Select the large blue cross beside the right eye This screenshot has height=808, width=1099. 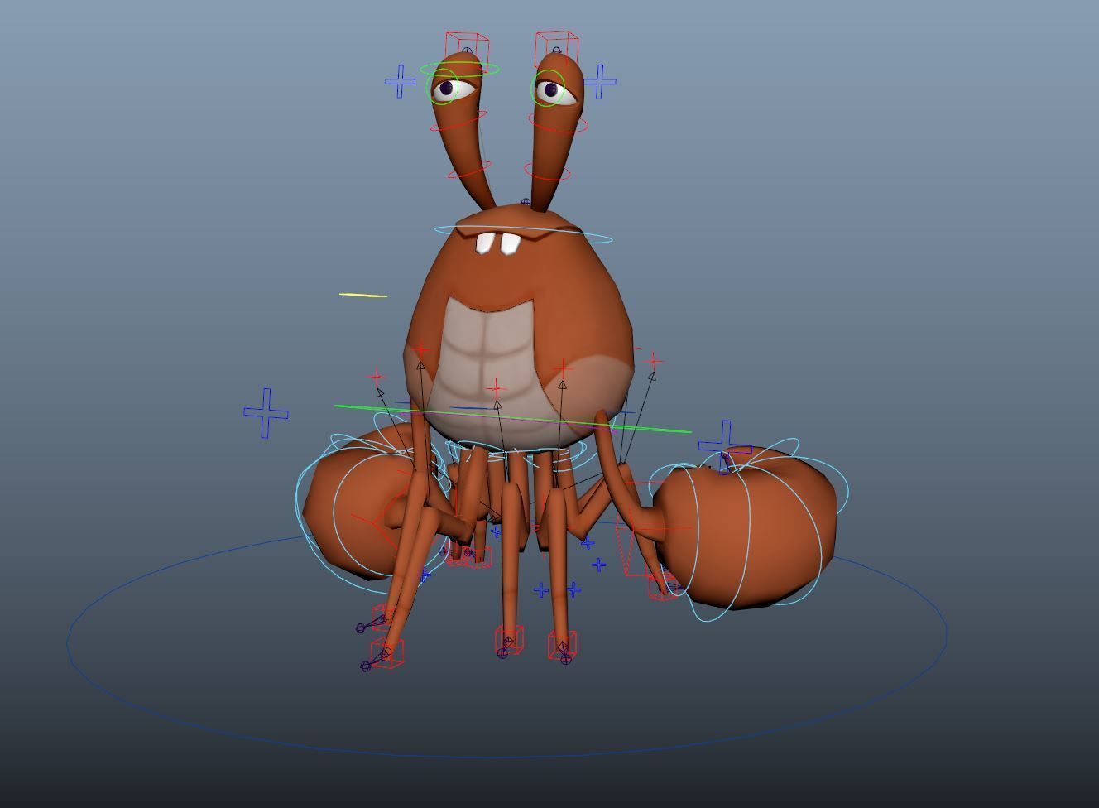(601, 81)
